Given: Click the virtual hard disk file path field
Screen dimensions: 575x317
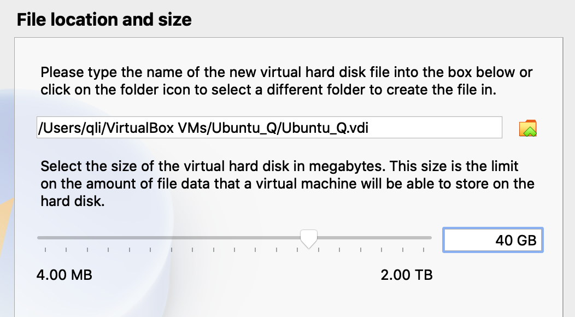Looking at the screenshot, I should coord(269,127).
